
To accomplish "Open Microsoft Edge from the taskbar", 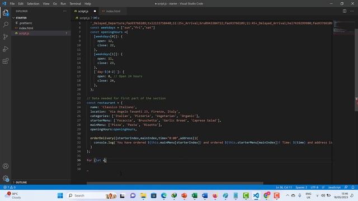I will 164,195.
